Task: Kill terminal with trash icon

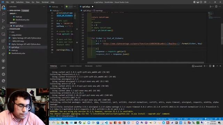Action: 214,66
